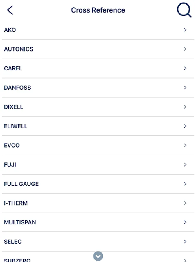Open the DANFOSS brand entry
The width and height of the screenshot is (196, 262).
pyautogui.click(x=17, y=88)
